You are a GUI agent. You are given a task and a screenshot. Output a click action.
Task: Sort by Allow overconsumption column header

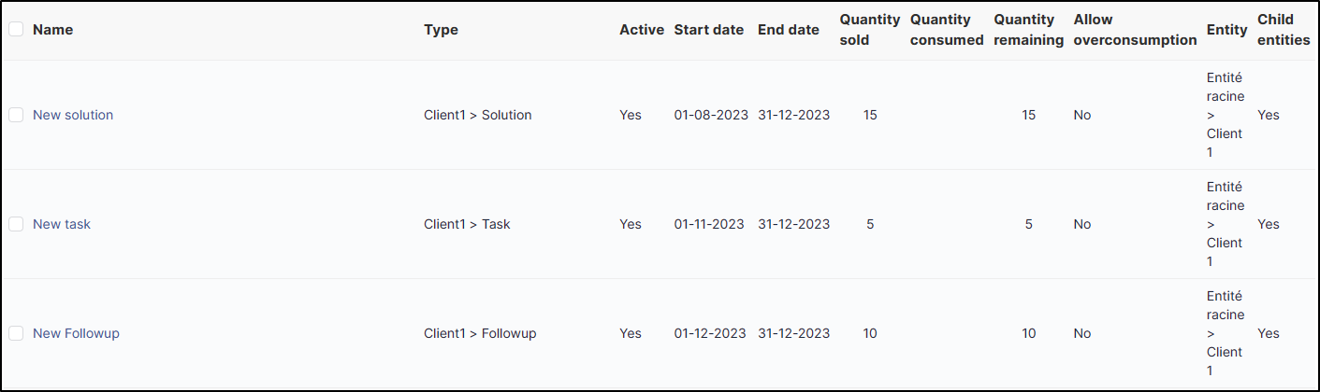click(1135, 30)
